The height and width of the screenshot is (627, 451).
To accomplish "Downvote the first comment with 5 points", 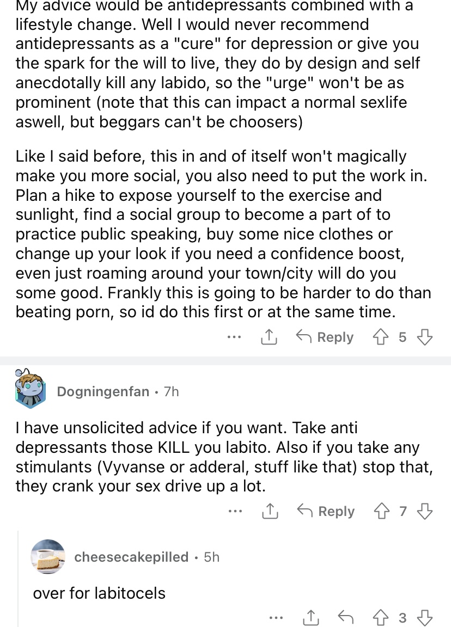I will (x=425, y=337).
